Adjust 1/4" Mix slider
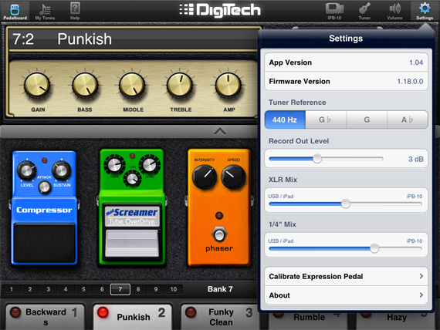 point(374,248)
